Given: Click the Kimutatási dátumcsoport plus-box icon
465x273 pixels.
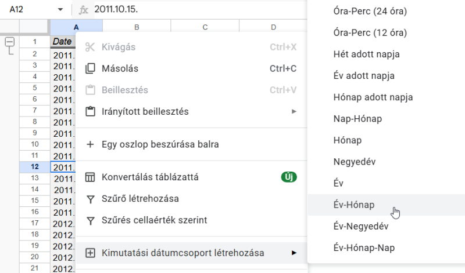Looking at the screenshot, I should pos(90,253).
